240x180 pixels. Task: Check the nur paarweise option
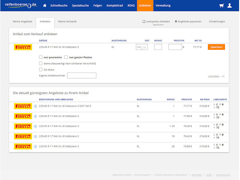pos(40,57)
